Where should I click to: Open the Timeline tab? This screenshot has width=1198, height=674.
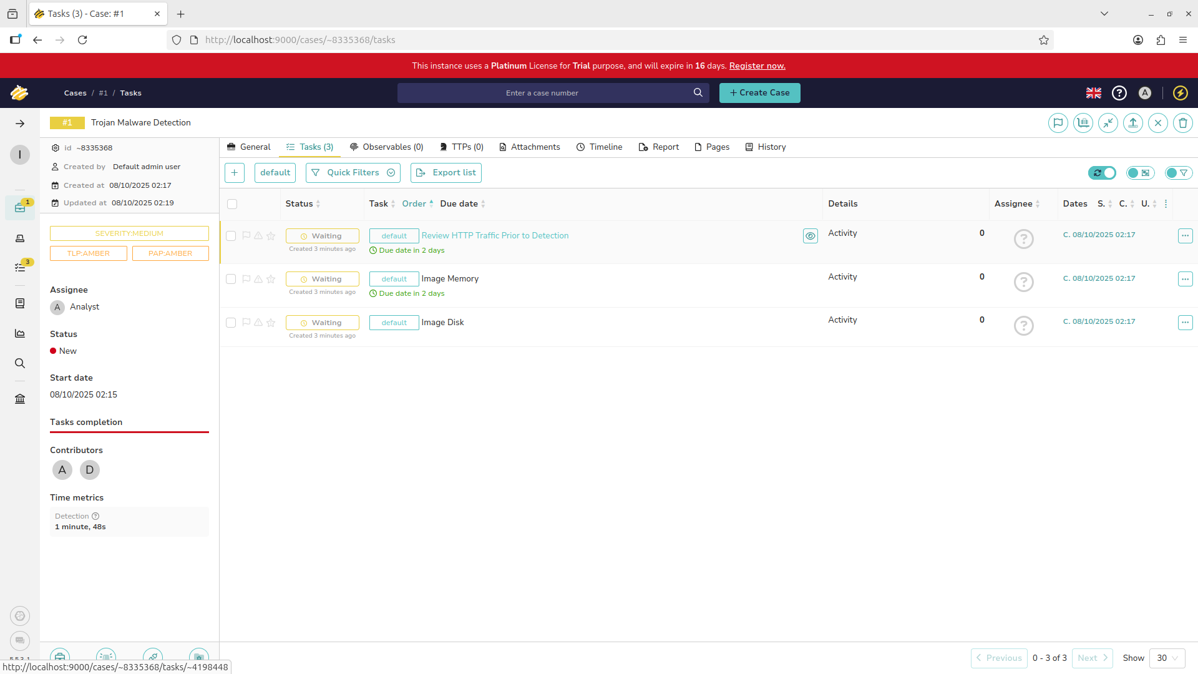click(599, 147)
